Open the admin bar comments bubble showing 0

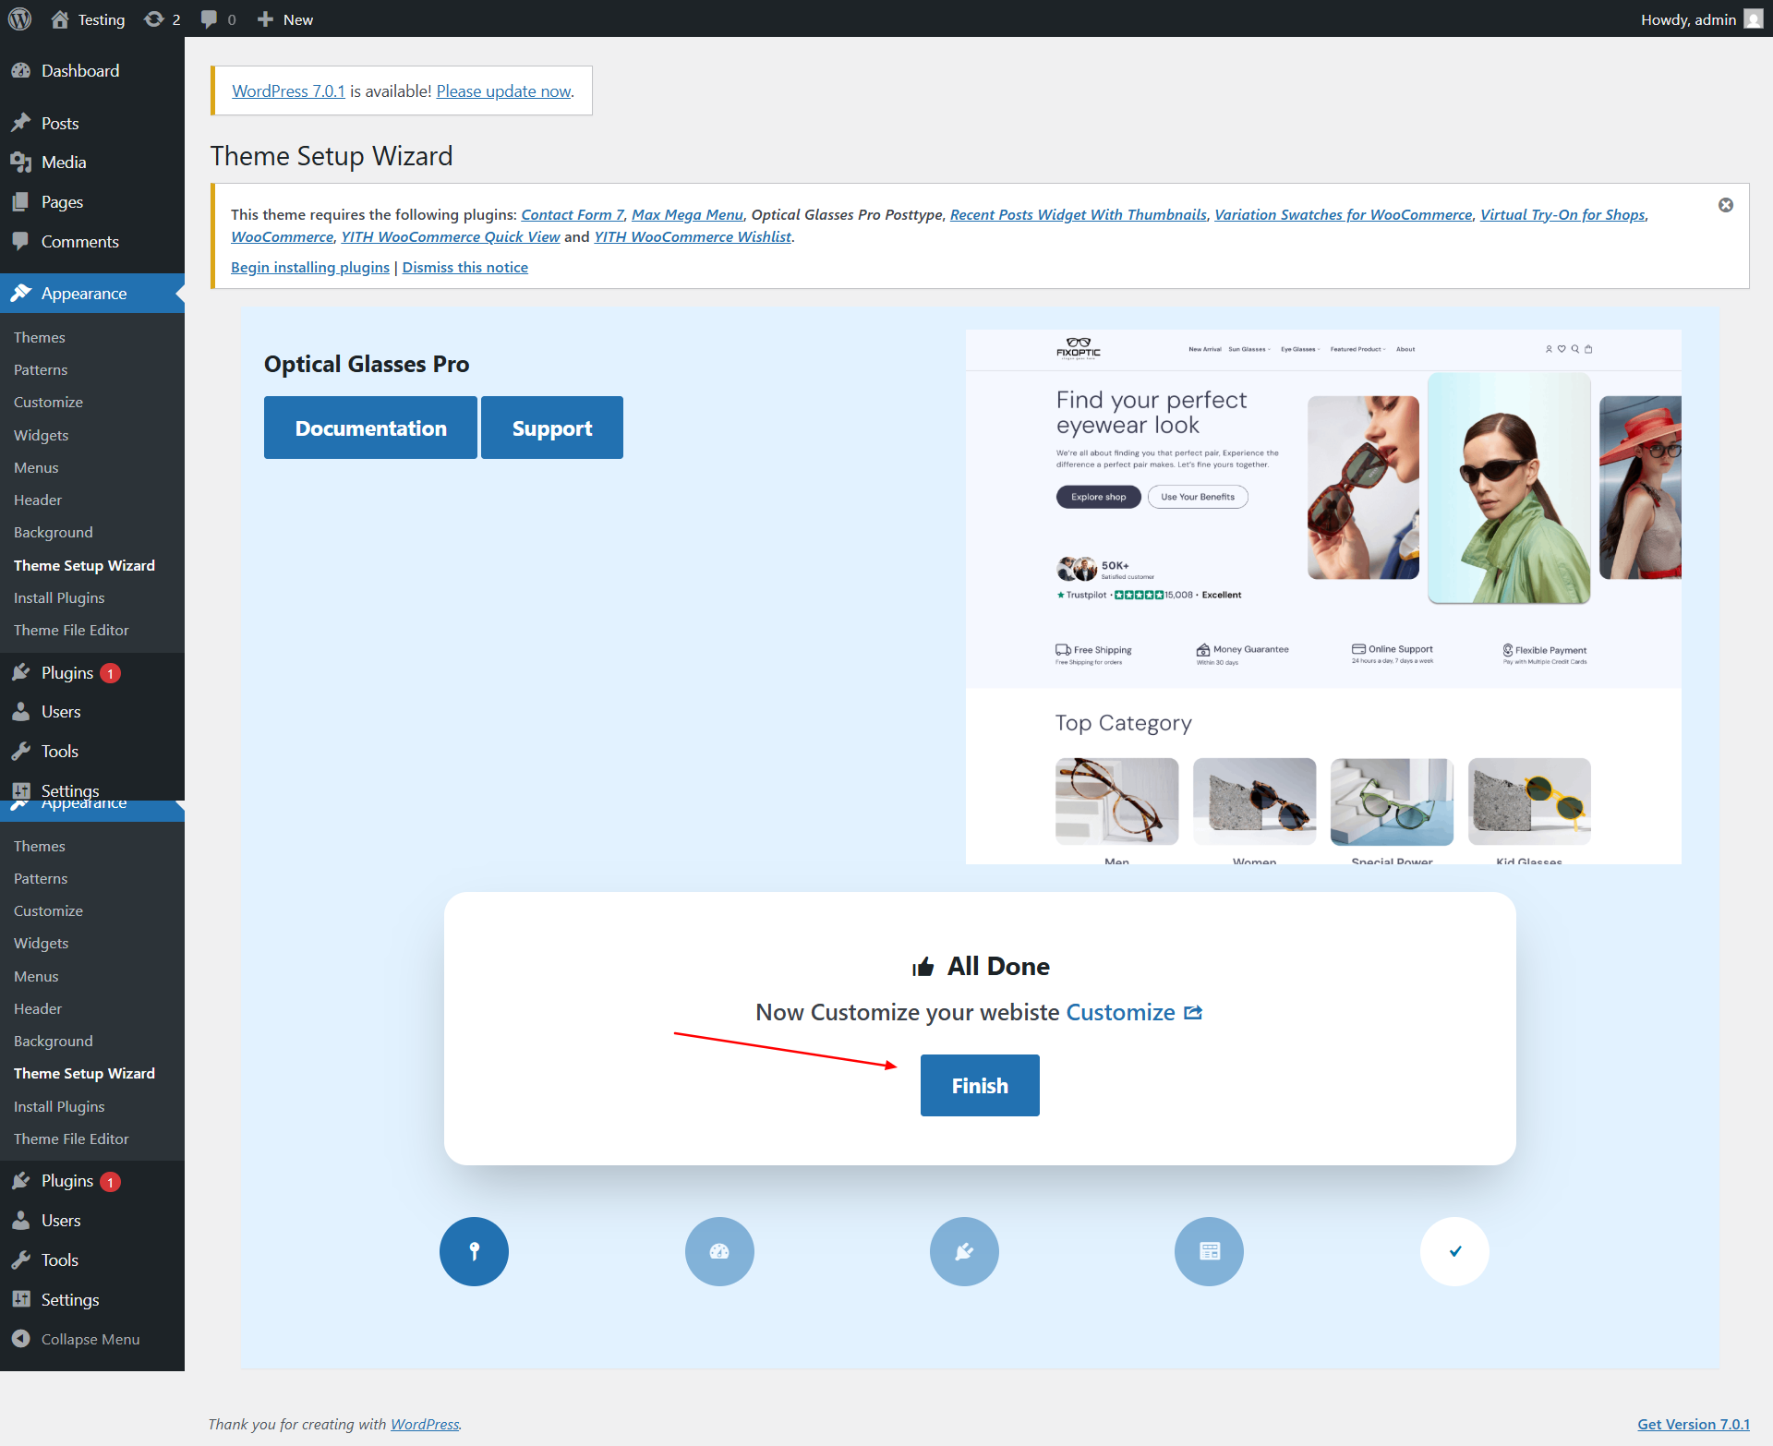tap(218, 19)
